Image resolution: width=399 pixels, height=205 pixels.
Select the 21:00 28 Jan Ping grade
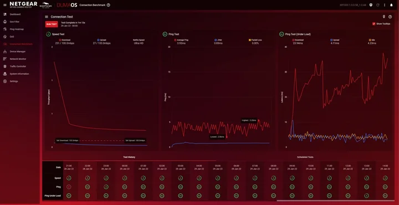point(69,187)
